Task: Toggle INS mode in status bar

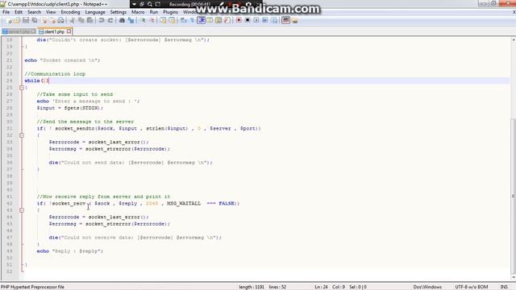Action: coord(504,287)
